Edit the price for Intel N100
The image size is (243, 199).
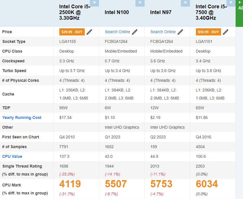click(x=135, y=32)
